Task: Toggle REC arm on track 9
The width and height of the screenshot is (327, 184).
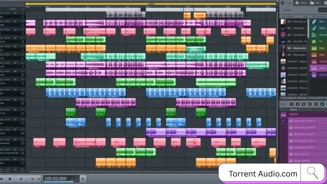Action: (x=15, y=80)
